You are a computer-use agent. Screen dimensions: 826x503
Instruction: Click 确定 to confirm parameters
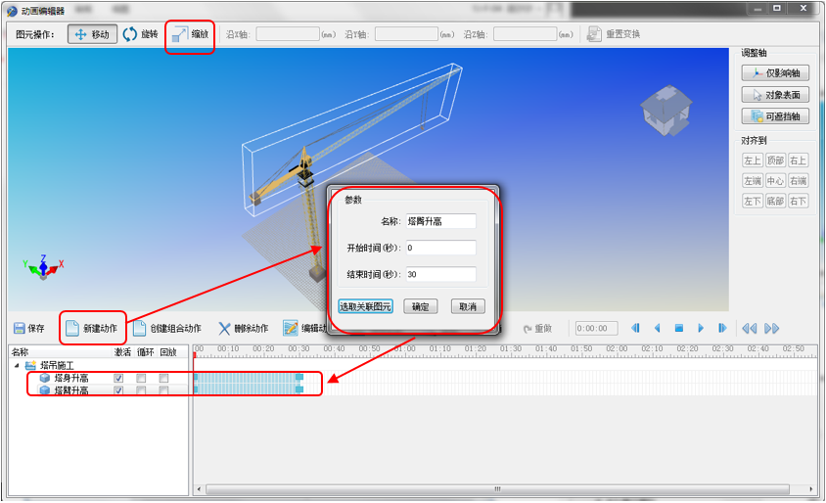[421, 306]
